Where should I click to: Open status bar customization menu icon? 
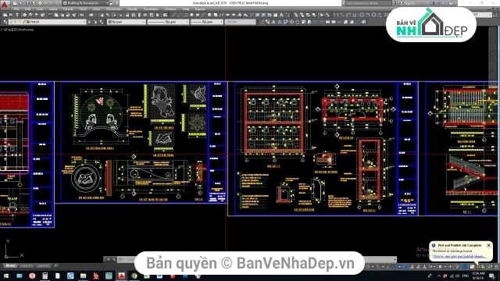click(x=496, y=267)
